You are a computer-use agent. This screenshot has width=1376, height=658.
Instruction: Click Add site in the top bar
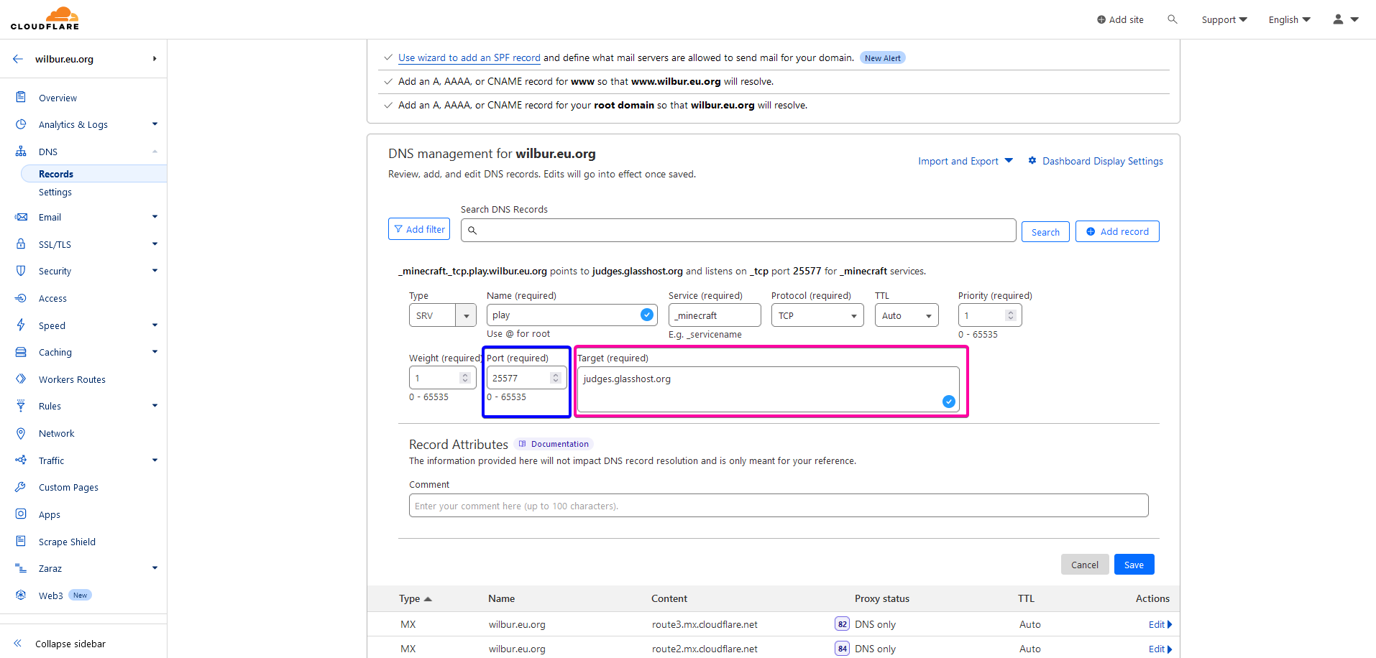point(1120,19)
